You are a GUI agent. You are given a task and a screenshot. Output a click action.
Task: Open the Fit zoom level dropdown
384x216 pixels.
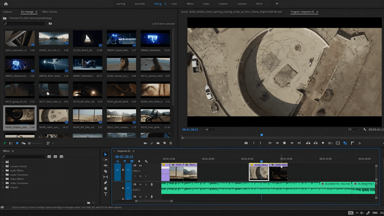coord(211,129)
